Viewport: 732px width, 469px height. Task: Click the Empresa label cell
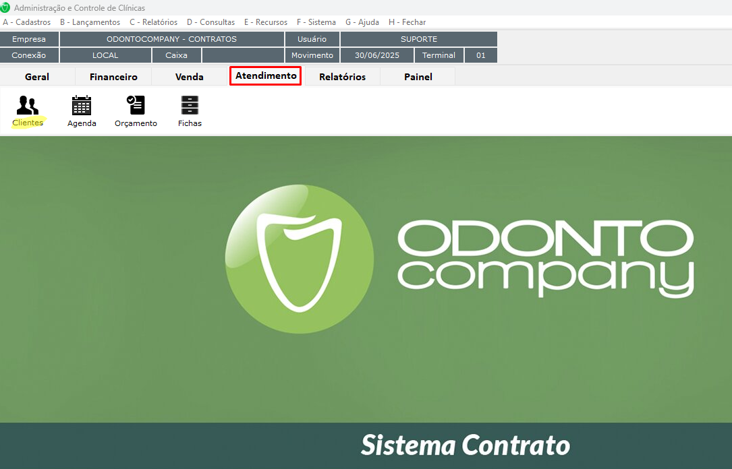pos(29,39)
